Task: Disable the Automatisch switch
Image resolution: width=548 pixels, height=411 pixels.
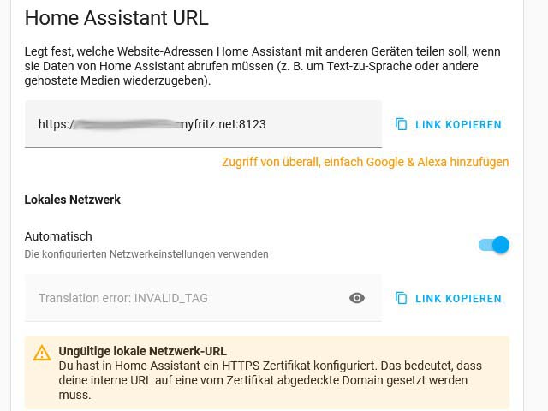Action: point(494,245)
